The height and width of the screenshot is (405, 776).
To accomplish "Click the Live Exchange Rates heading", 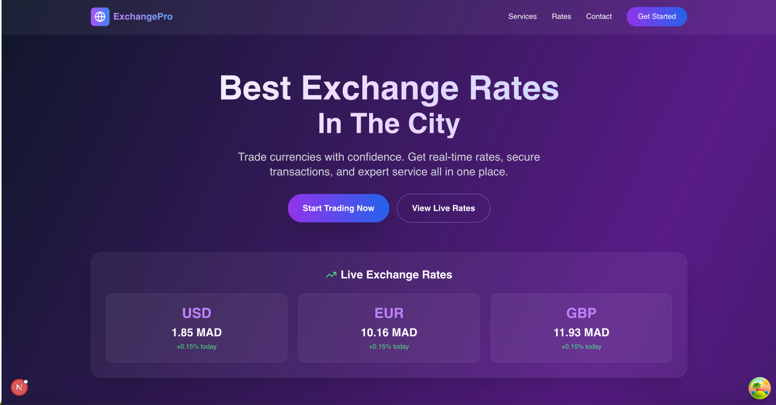I will click(x=397, y=275).
